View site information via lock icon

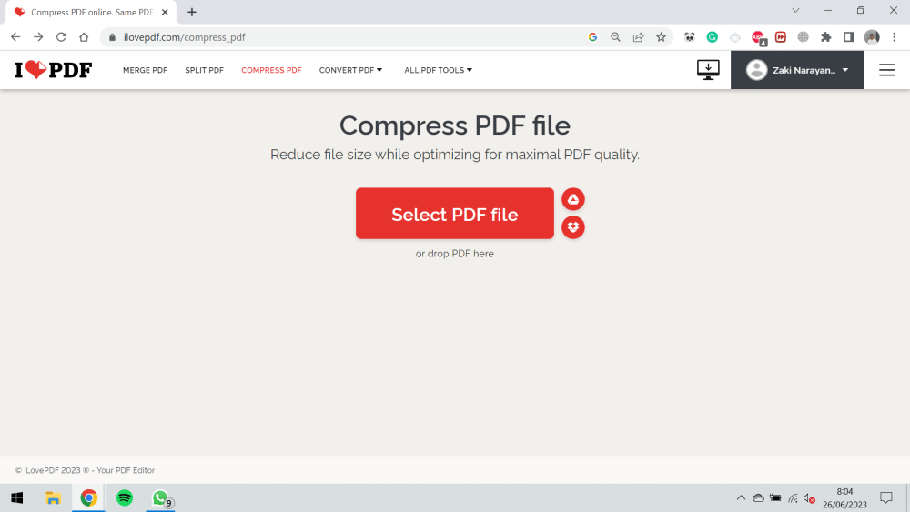coord(112,37)
